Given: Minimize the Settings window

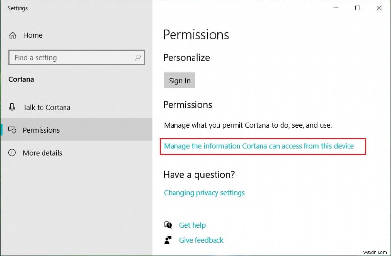Looking at the screenshot, I should pos(336,8).
